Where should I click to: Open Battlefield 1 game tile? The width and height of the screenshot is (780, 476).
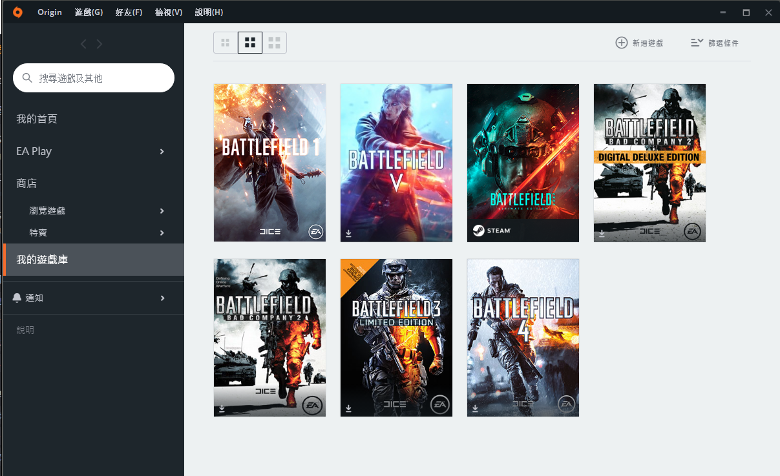point(269,162)
